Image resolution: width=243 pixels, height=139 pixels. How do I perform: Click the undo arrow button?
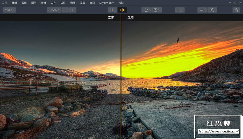(146, 10)
